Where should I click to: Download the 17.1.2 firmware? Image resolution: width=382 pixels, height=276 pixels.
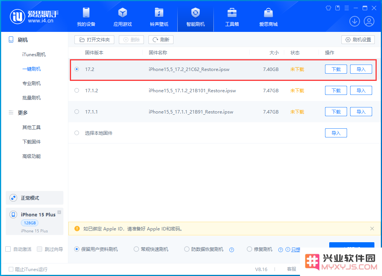(x=336, y=90)
